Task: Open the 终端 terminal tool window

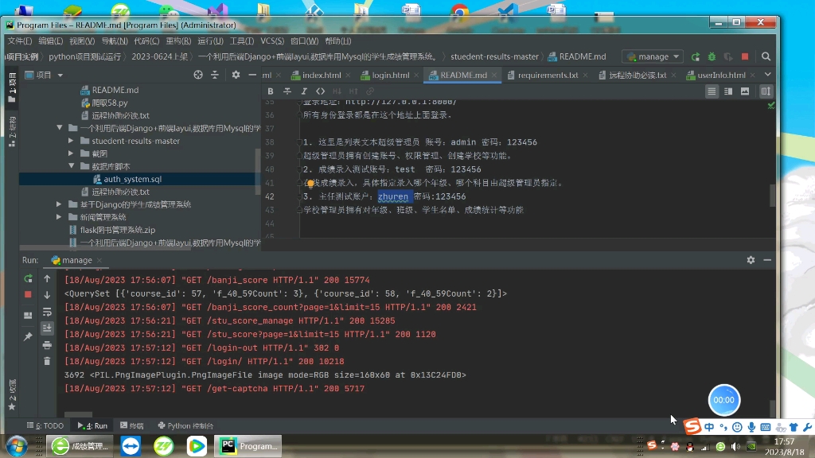Action: point(132,425)
